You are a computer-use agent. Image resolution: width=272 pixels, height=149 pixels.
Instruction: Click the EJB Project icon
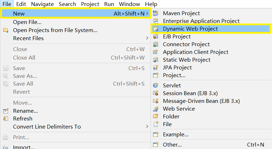coord(156,37)
